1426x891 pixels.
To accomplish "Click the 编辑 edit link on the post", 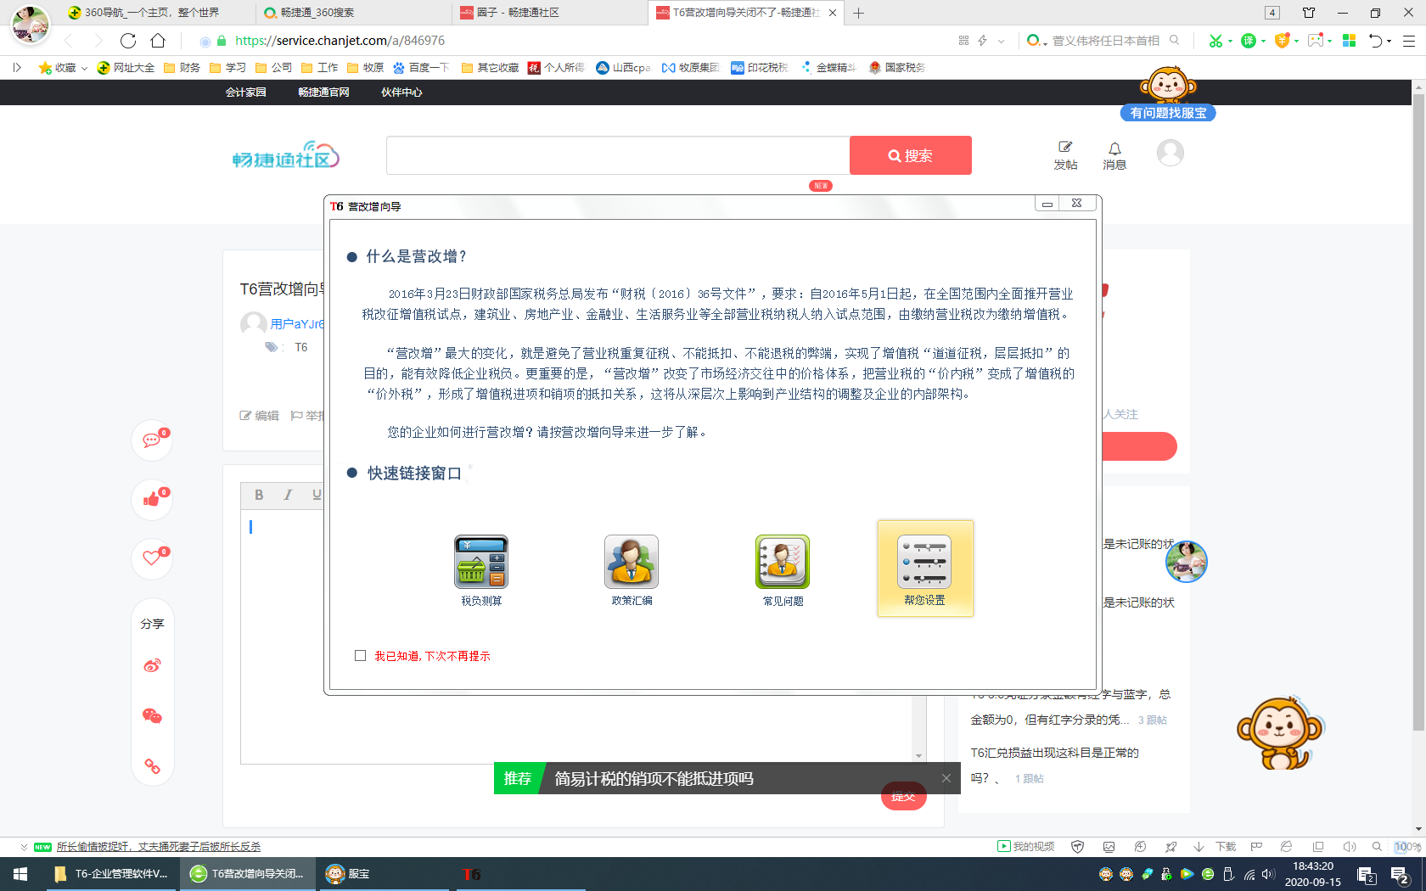I will coord(260,416).
